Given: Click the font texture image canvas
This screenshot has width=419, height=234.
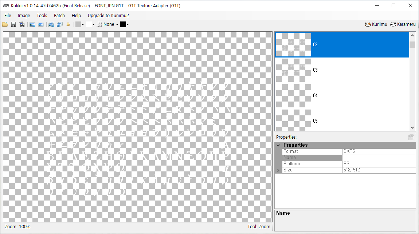Looking at the screenshot, I should coord(138,127).
